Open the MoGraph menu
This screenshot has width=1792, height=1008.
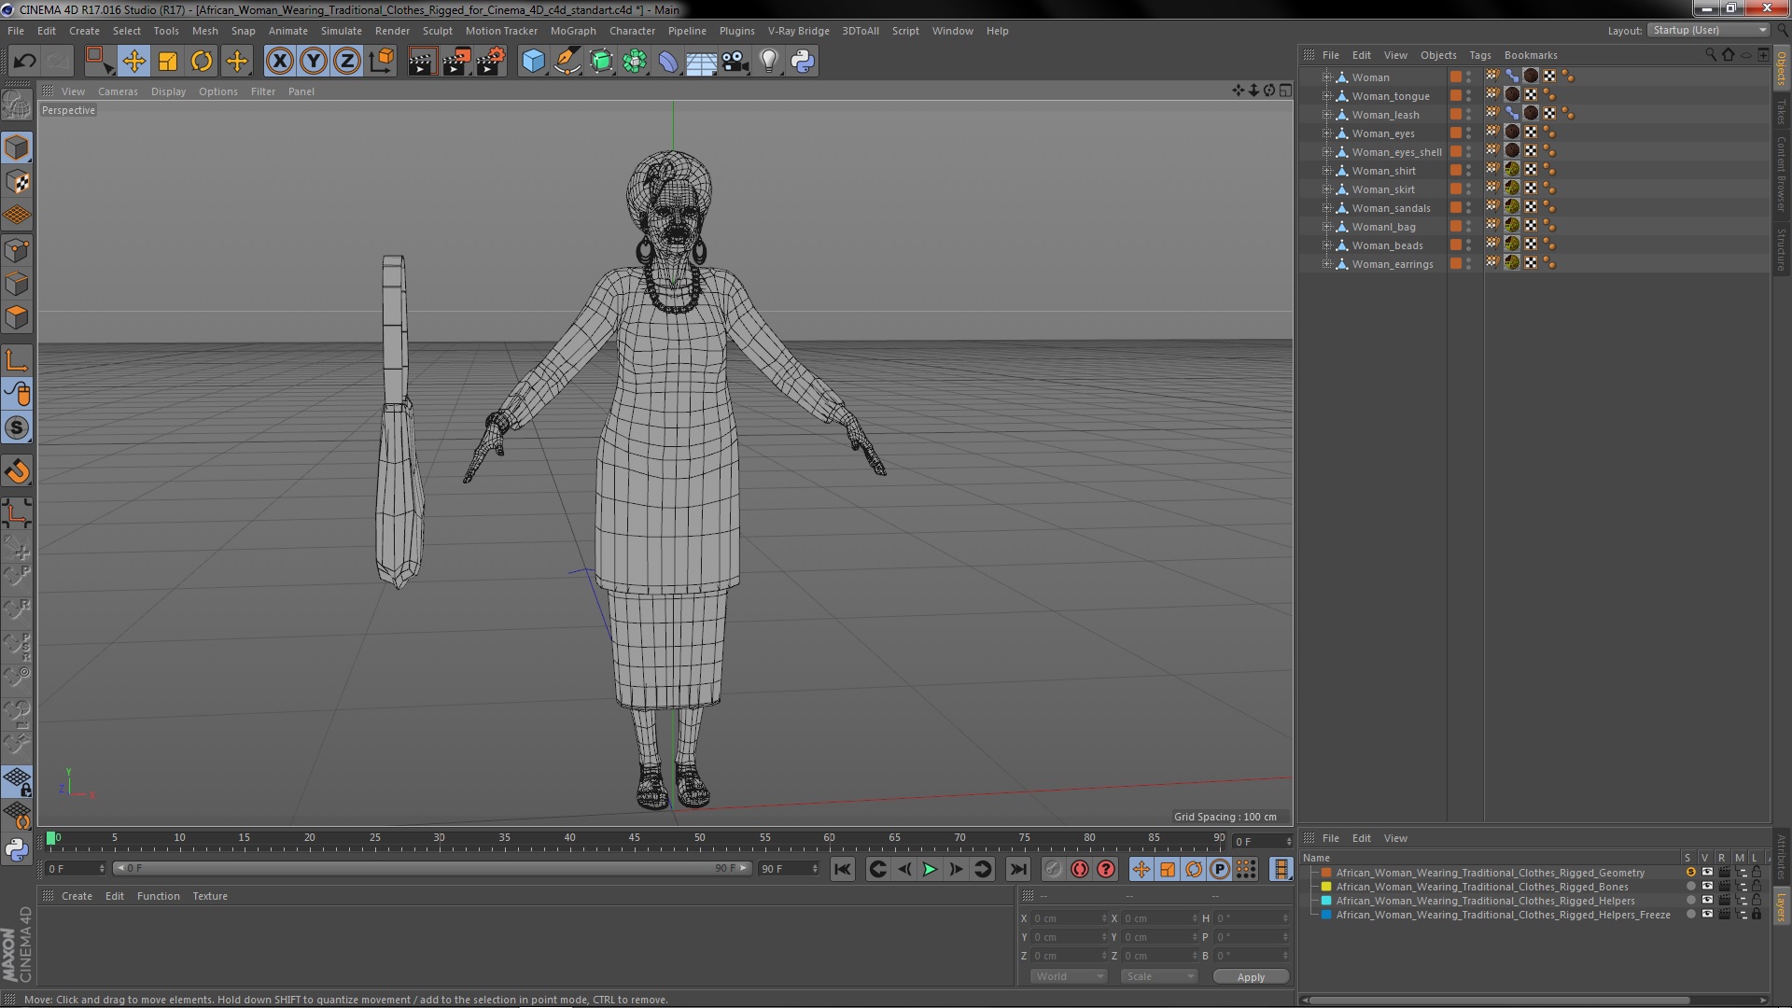click(573, 31)
